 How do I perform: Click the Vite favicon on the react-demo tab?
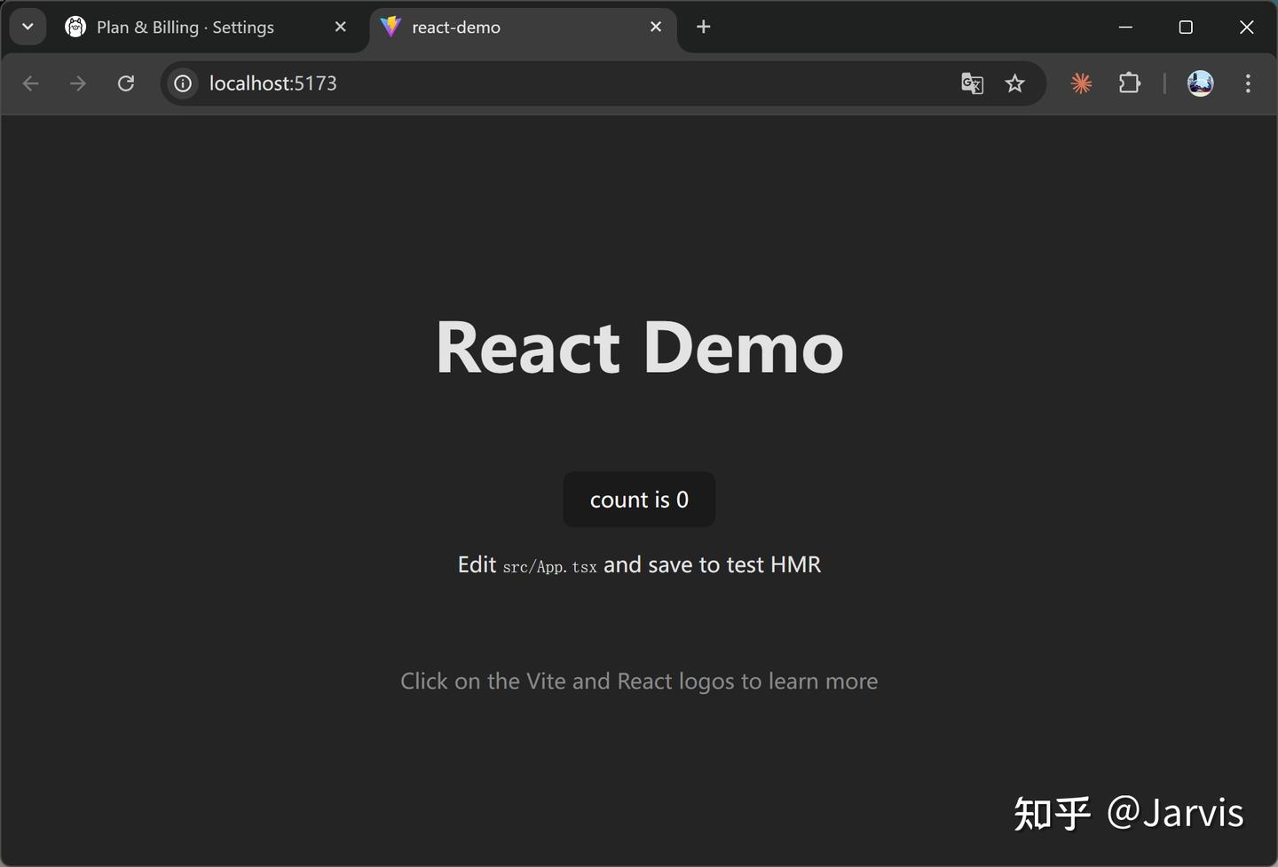click(x=390, y=27)
